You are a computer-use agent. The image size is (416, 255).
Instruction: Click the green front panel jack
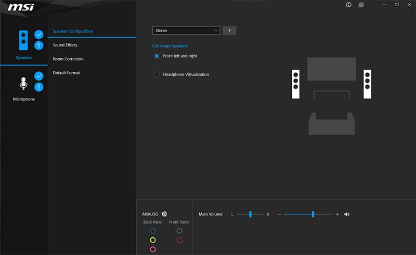pos(179,231)
